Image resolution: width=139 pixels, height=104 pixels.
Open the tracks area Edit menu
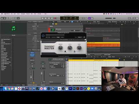[54, 22]
